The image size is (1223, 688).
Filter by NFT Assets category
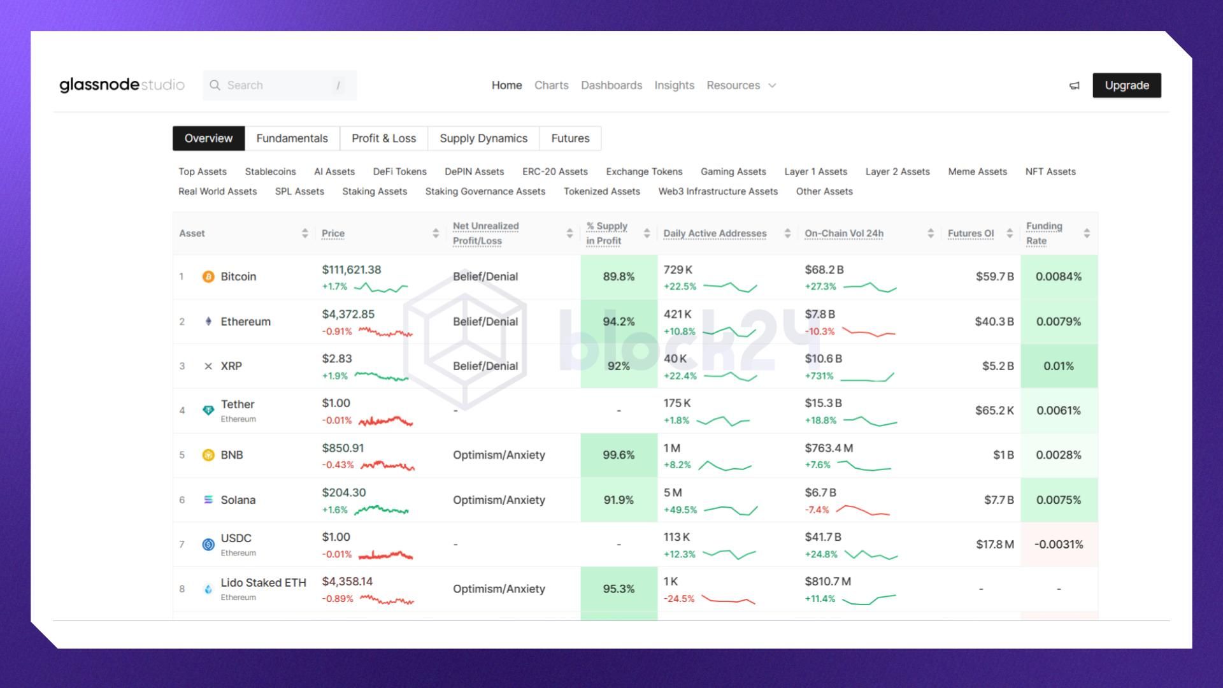click(x=1050, y=171)
